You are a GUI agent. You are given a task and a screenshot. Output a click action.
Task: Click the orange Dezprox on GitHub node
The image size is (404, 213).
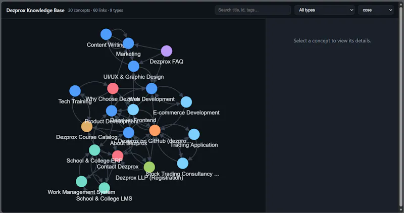pos(155,130)
